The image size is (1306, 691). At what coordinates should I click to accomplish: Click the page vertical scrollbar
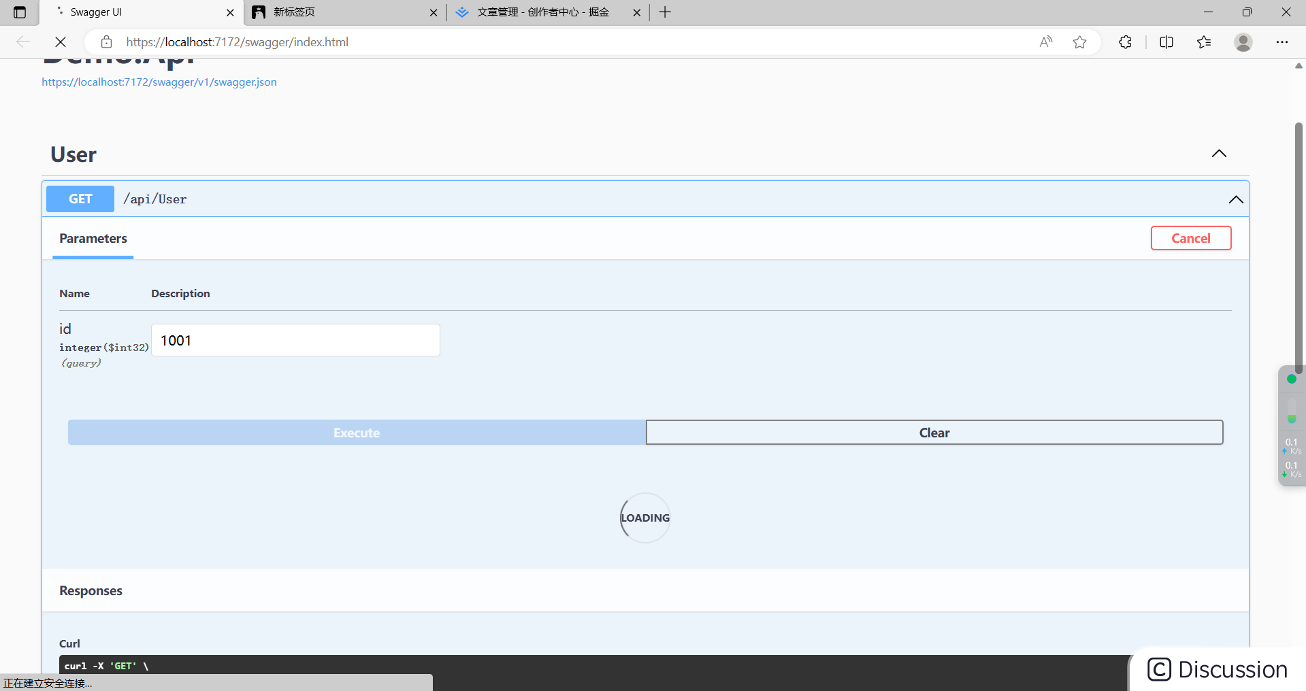pos(1299,248)
